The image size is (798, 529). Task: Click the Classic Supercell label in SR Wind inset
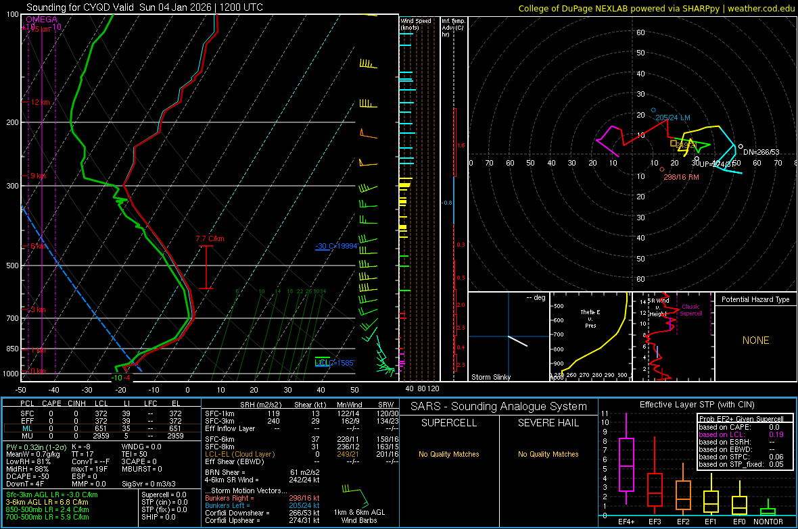[x=691, y=310]
